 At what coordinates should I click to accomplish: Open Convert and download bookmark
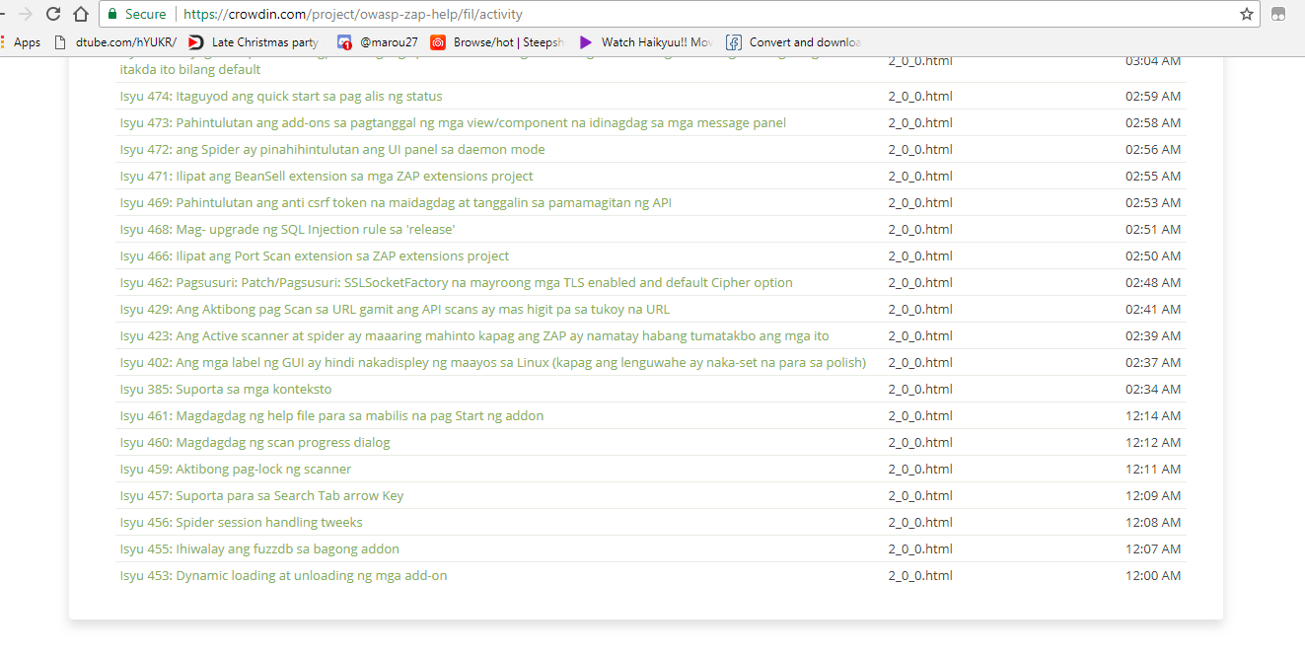(794, 42)
